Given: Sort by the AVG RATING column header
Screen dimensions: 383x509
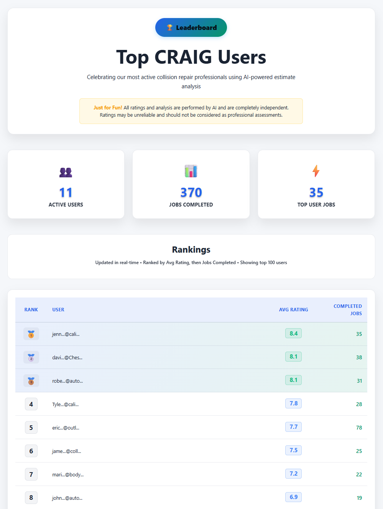Looking at the screenshot, I should coord(293,309).
